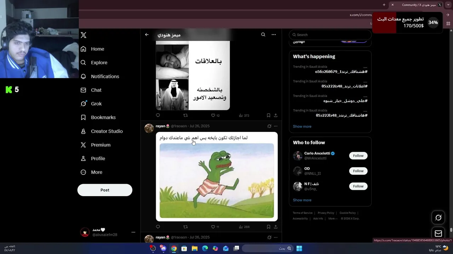Follow N F | نايف
The image size is (453, 254).
tap(358, 186)
